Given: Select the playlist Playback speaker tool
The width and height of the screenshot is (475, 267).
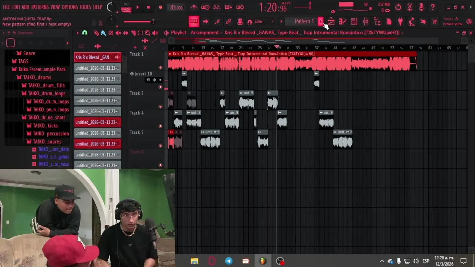Looking at the screenshot, I should [x=155, y=33].
